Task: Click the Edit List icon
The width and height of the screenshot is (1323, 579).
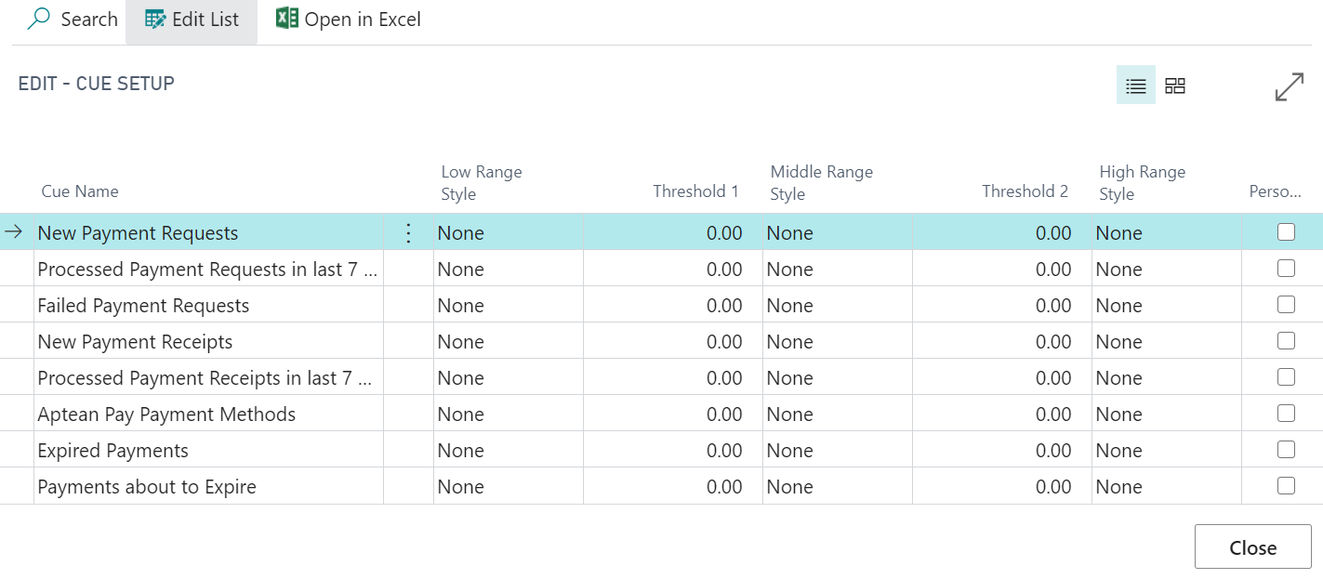Action: pyautogui.click(x=155, y=20)
